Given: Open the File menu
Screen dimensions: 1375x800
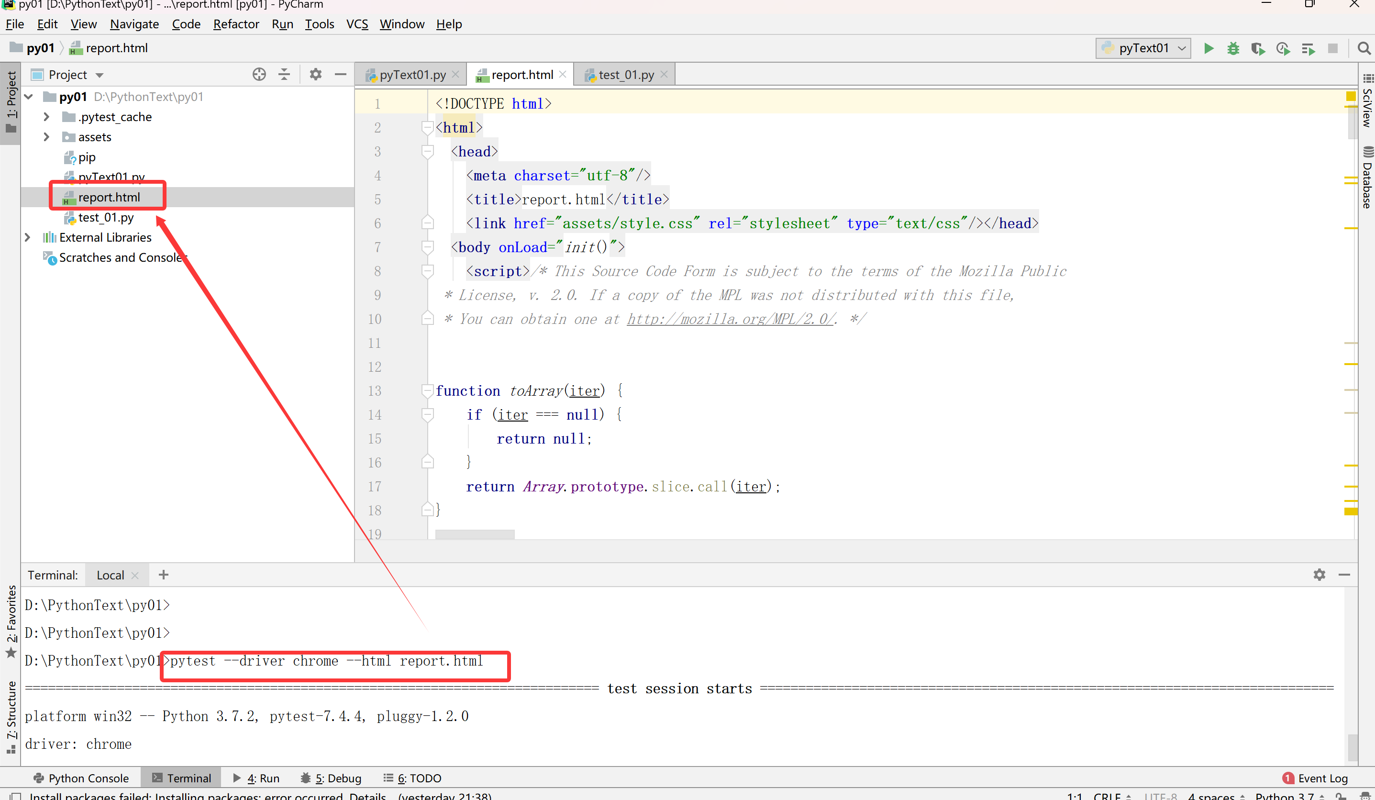Looking at the screenshot, I should coord(15,24).
